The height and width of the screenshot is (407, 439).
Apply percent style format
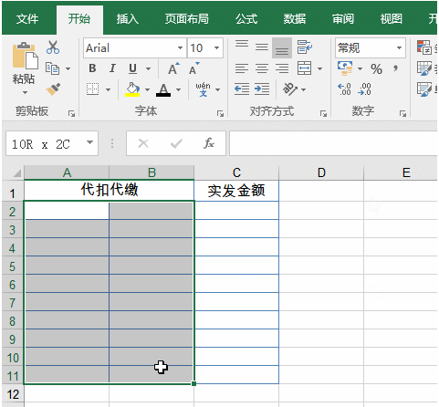click(376, 69)
